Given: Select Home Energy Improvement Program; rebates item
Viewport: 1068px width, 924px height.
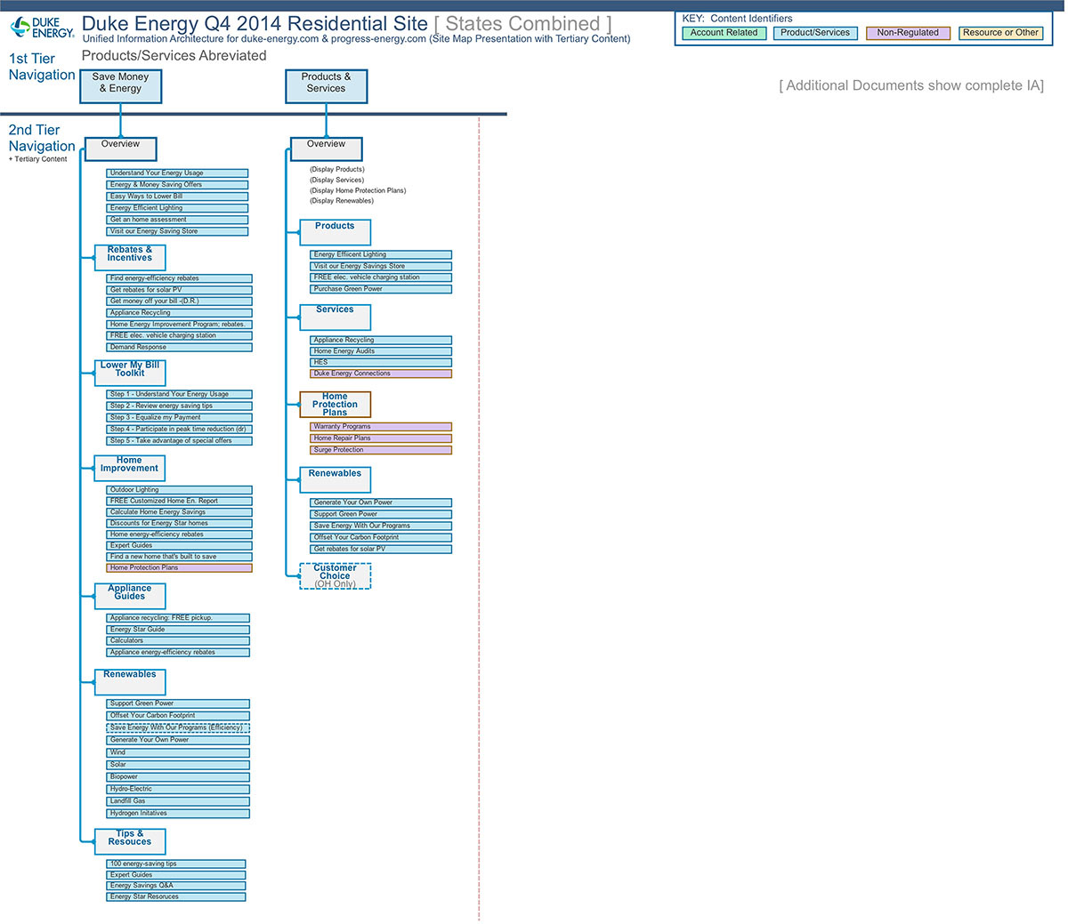Looking at the screenshot, I should (179, 325).
